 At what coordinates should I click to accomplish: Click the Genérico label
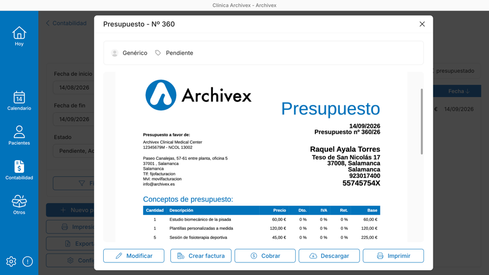pos(135,53)
